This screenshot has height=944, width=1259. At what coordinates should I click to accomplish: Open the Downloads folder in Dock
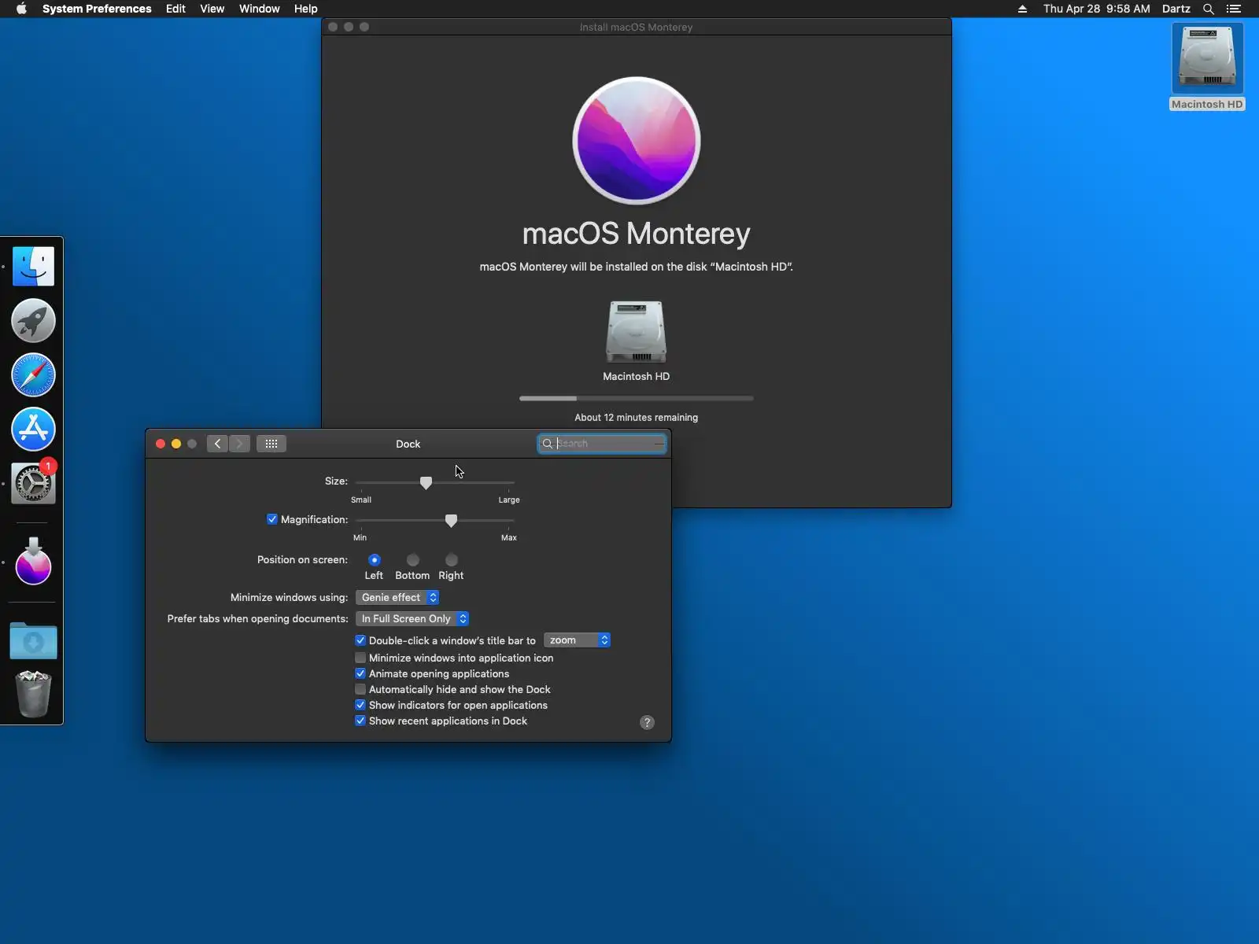33,640
